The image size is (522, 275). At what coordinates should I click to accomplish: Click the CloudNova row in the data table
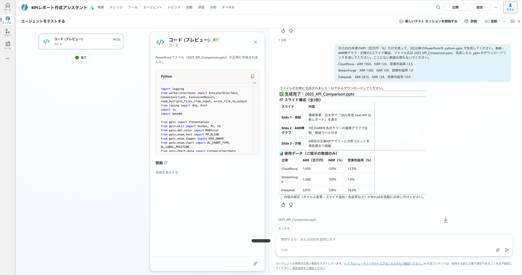point(327,169)
